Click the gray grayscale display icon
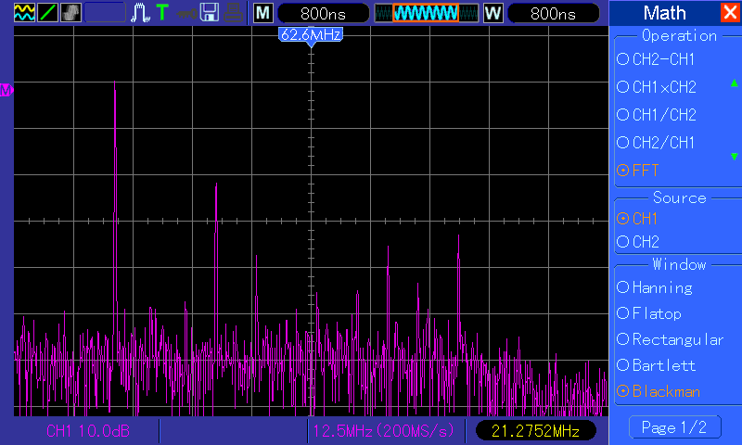This screenshot has width=742, height=445. pyautogui.click(x=70, y=13)
